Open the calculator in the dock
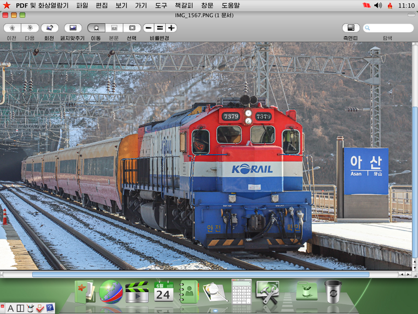The width and height of the screenshot is (418, 314). click(241, 291)
